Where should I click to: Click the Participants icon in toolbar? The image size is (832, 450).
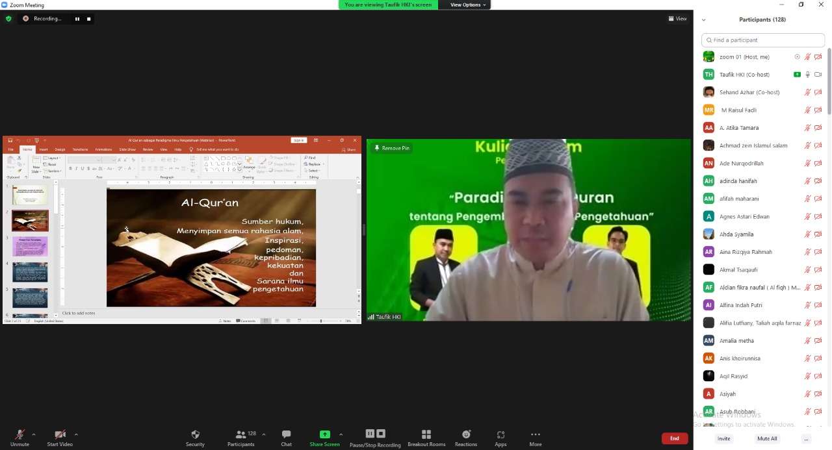[x=240, y=434]
